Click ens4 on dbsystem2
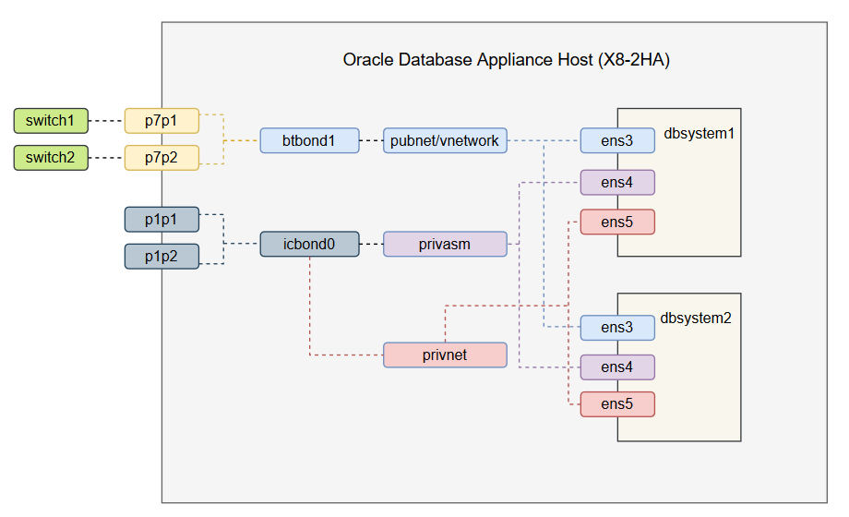Image resolution: width=849 pixels, height=517 pixels. pyautogui.click(x=617, y=367)
